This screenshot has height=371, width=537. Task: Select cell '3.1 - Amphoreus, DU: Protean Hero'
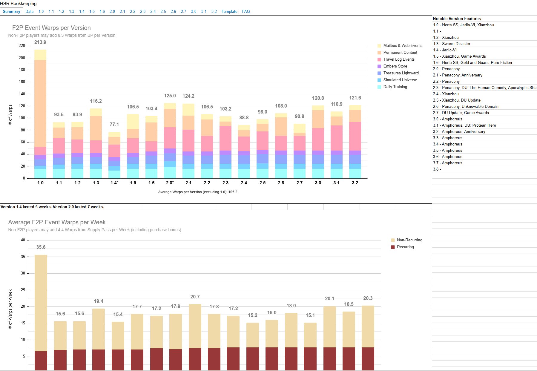pyautogui.click(x=484, y=125)
